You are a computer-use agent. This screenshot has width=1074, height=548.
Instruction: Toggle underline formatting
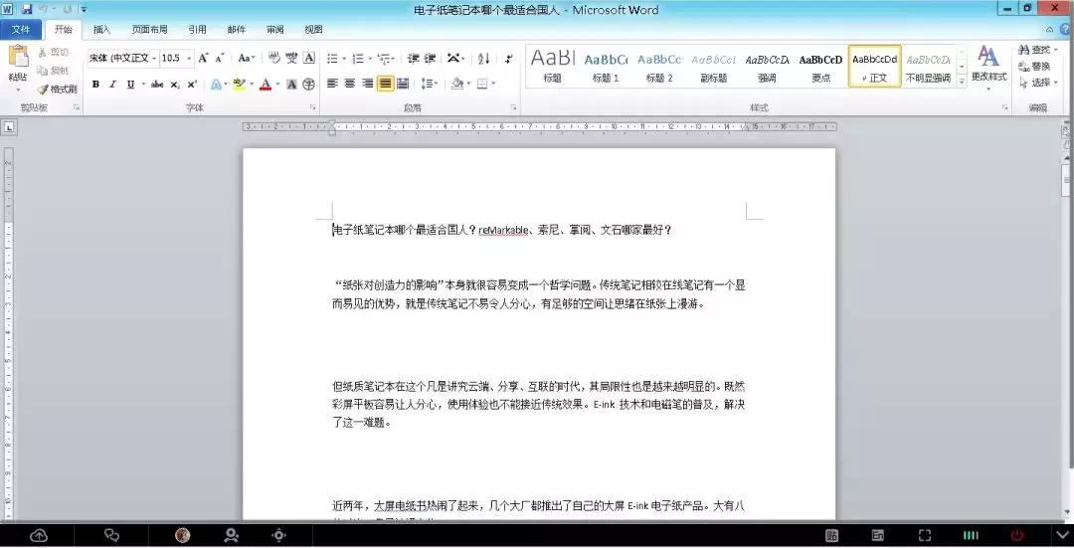click(x=130, y=85)
